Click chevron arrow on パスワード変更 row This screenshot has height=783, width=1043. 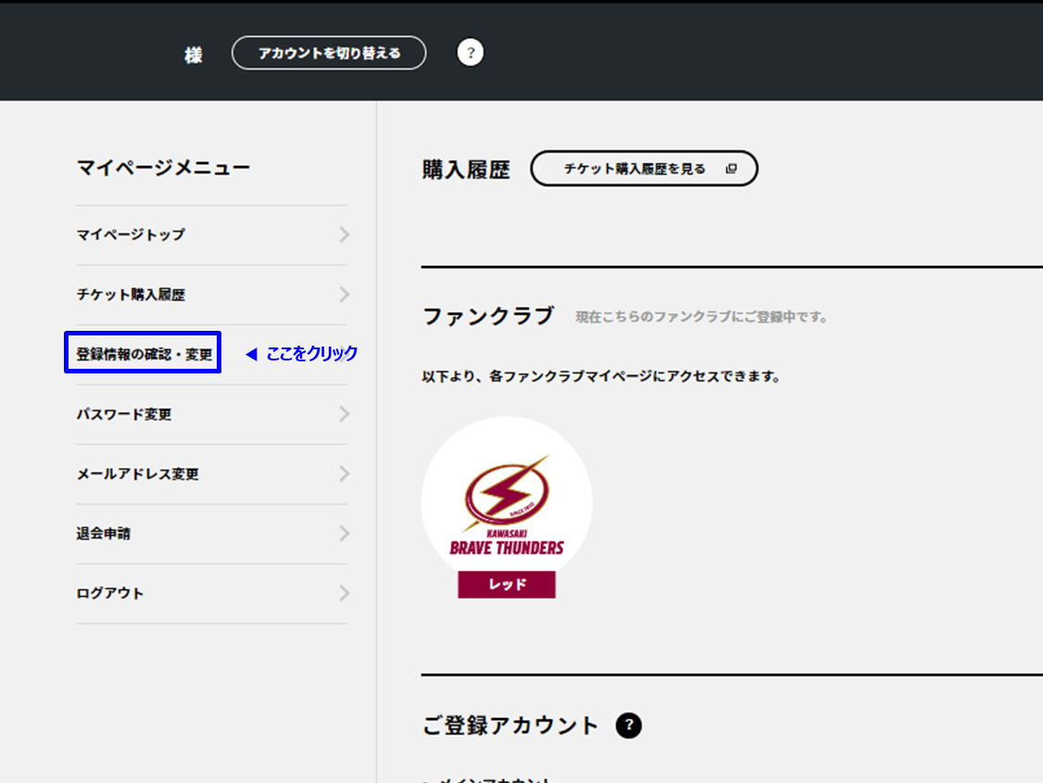(x=344, y=414)
